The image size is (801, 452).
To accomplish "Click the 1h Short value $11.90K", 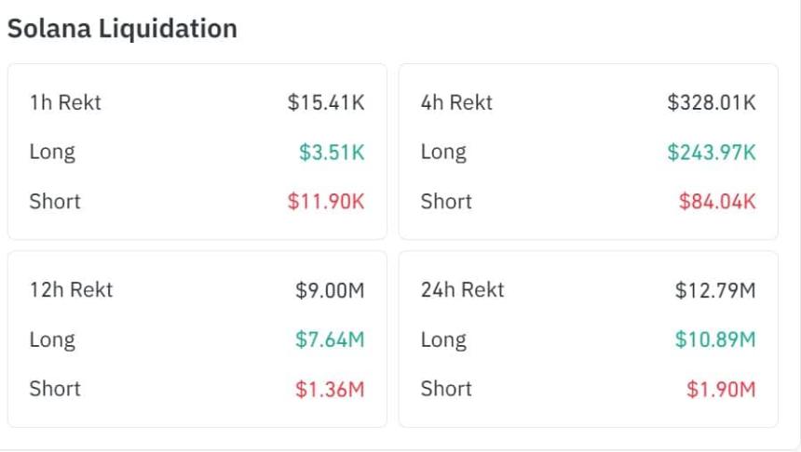I will [x=326, y=201].
